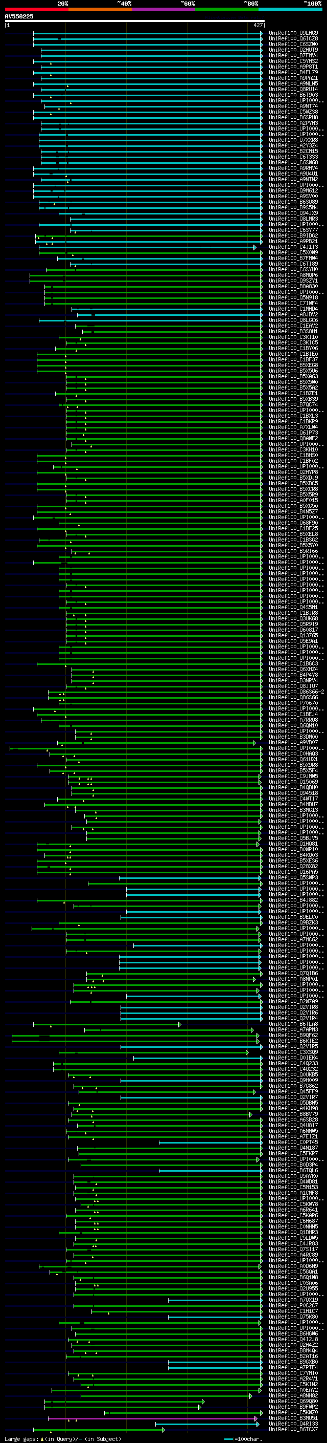The image size is (327, 1443).
Task: Select the UniRef100_O15069 label
Action: (293, 782)
